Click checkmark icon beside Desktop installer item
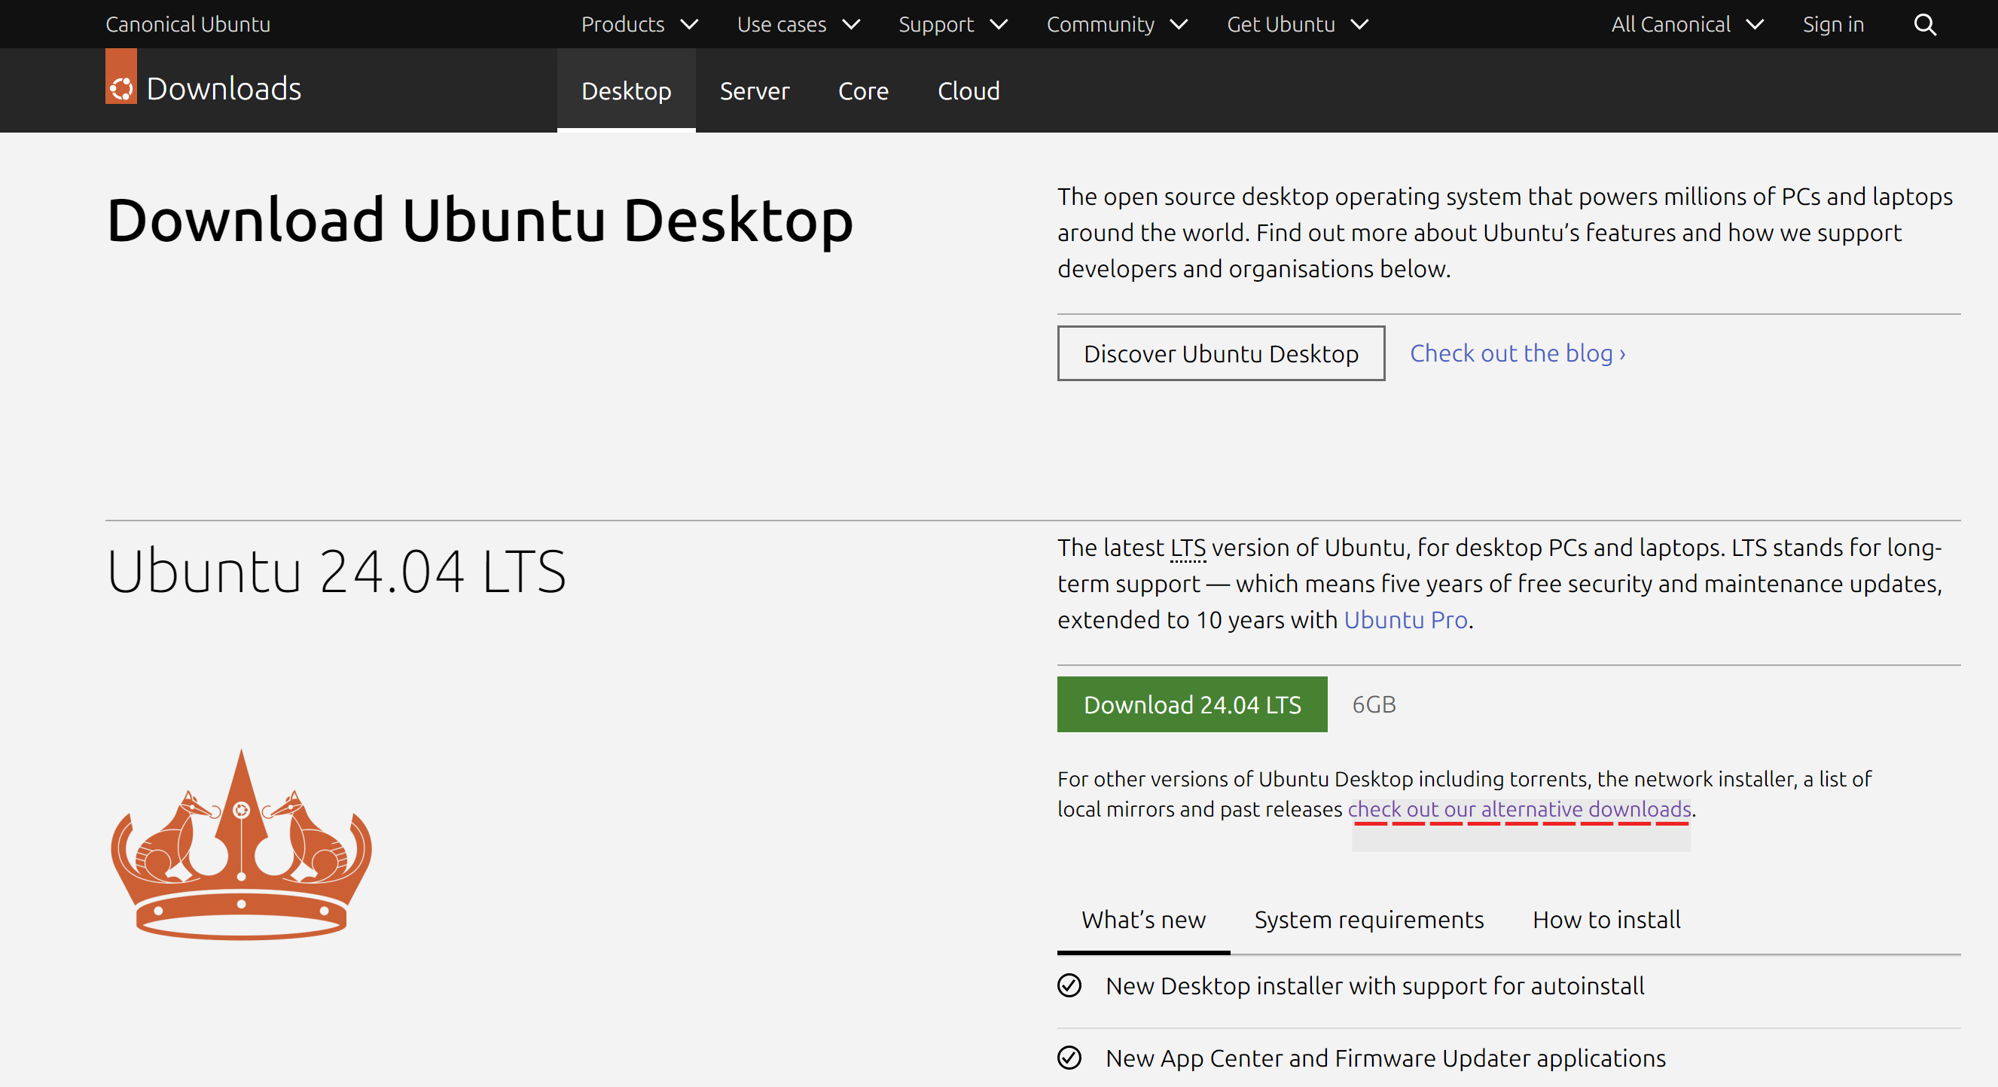The width and height of the screenshot is (1998, 1087). click(1069, 985)
